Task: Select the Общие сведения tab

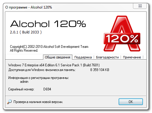Action: point(58,57)
